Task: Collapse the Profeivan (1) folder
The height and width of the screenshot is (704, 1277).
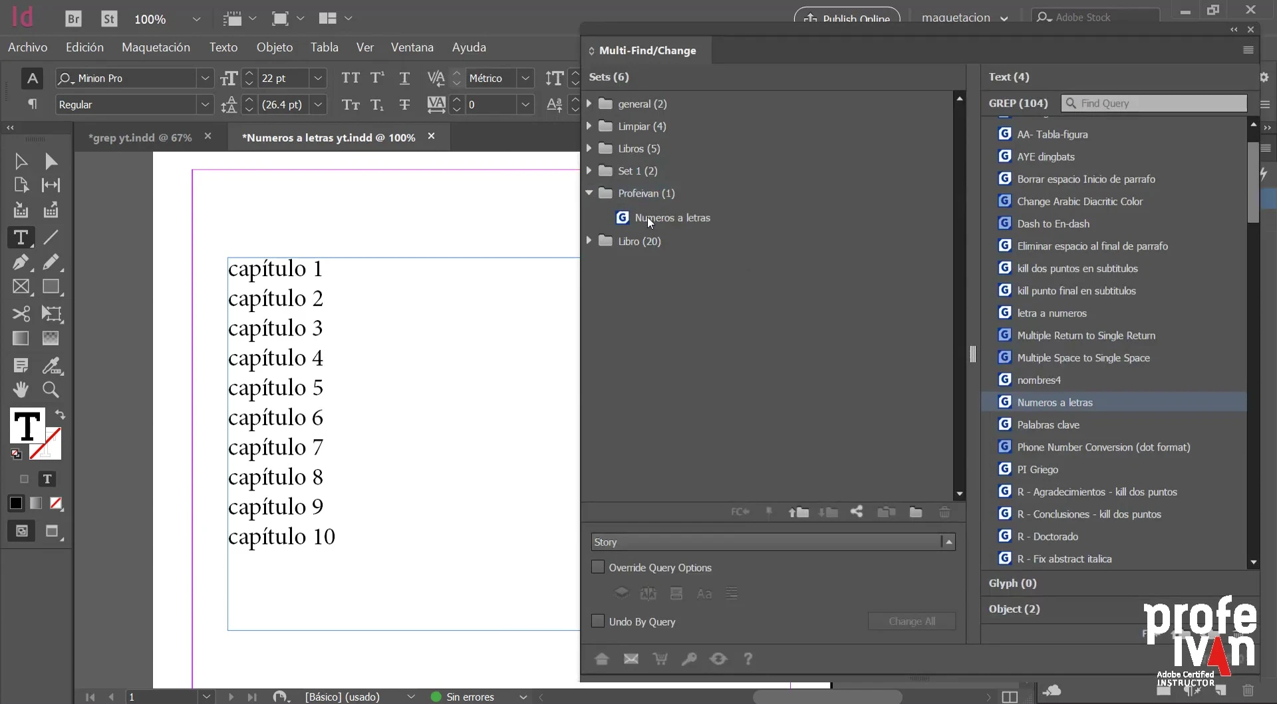Action: (x=589, y=193)
